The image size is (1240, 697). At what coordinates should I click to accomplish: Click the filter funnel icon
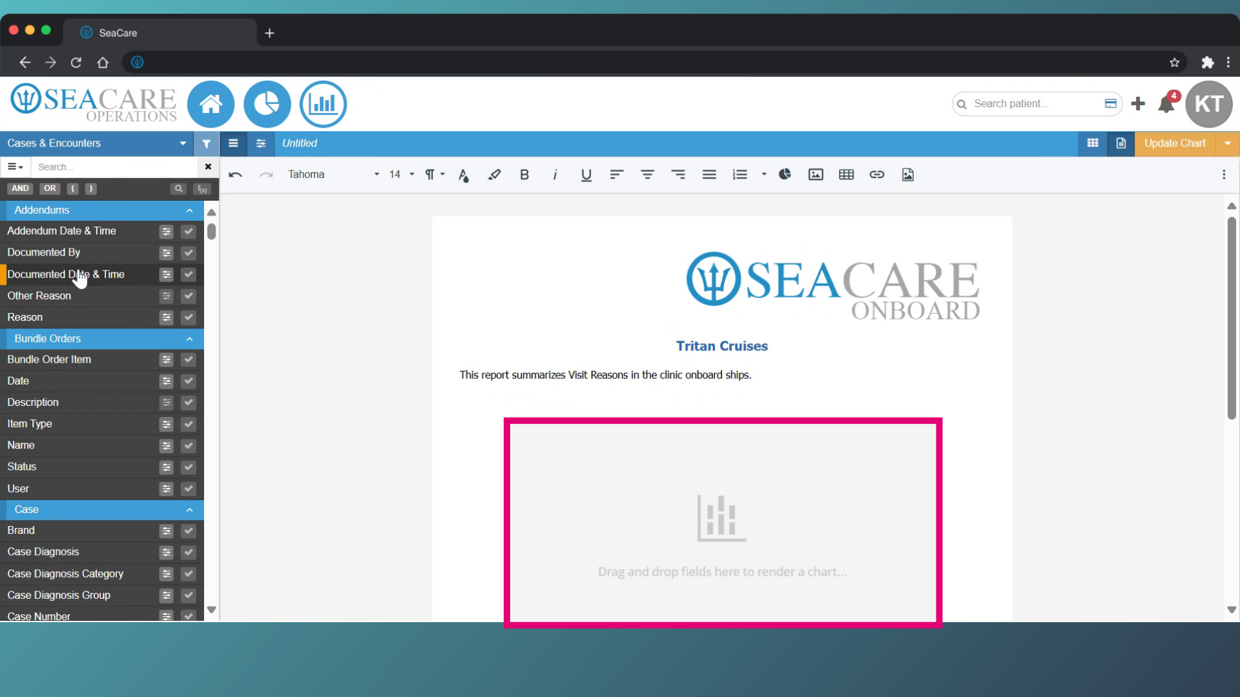point(206,143)
